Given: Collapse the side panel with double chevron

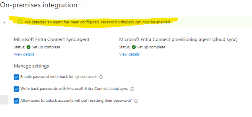Looking at the screenshot, I should click(4, 23).
